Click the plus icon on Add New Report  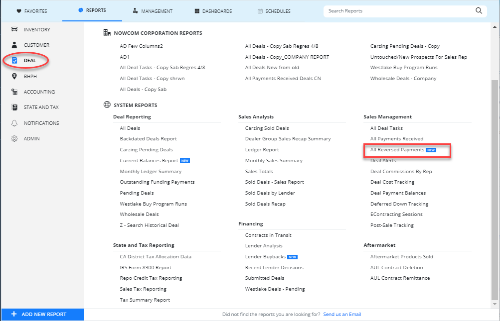coord(14,314)
